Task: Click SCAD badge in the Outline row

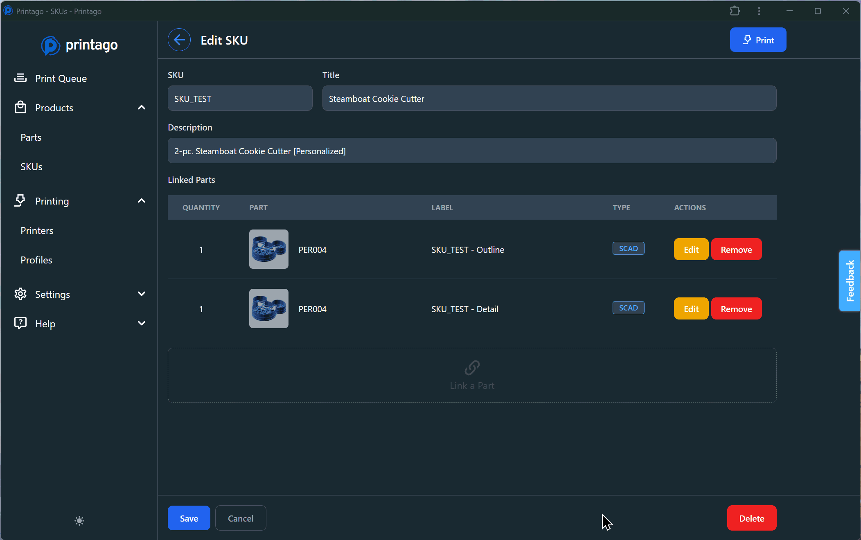Action: (x=628, y=248)
